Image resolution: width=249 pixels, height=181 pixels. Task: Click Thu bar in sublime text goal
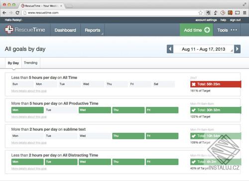(x=128, y=136)
